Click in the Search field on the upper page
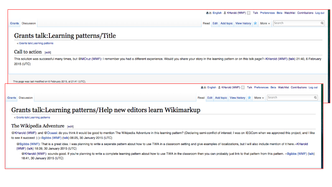Screen dimensions: 332x187 pos(296,23)
